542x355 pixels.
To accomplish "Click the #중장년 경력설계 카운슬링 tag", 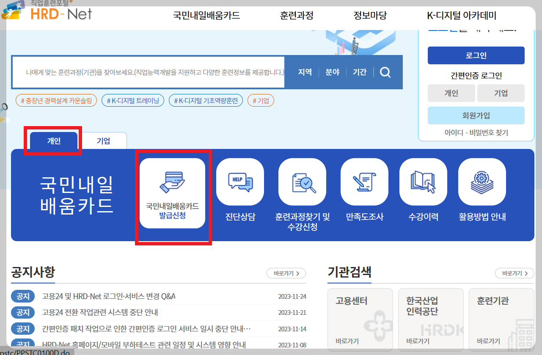I will [x=56, y=101].
